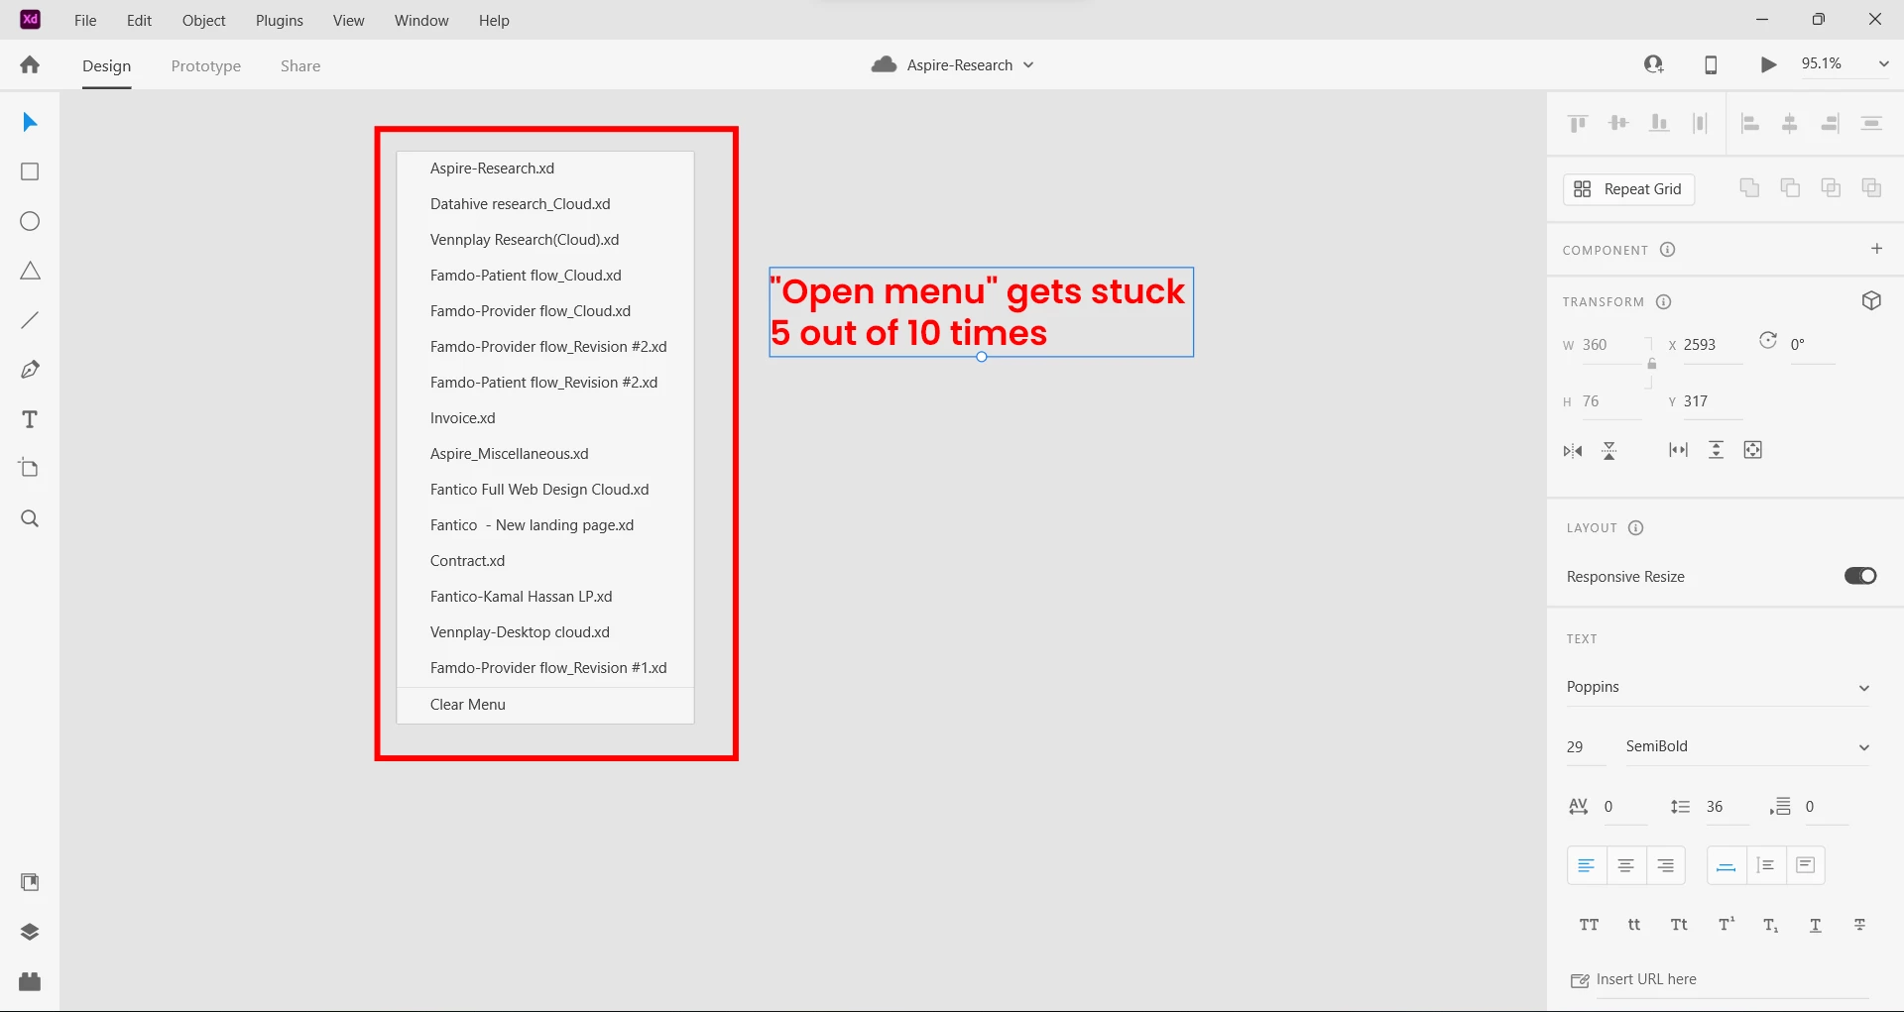Align bottom edges icon
This screenshot has width=1904, height=1012.
(1659, 123)
